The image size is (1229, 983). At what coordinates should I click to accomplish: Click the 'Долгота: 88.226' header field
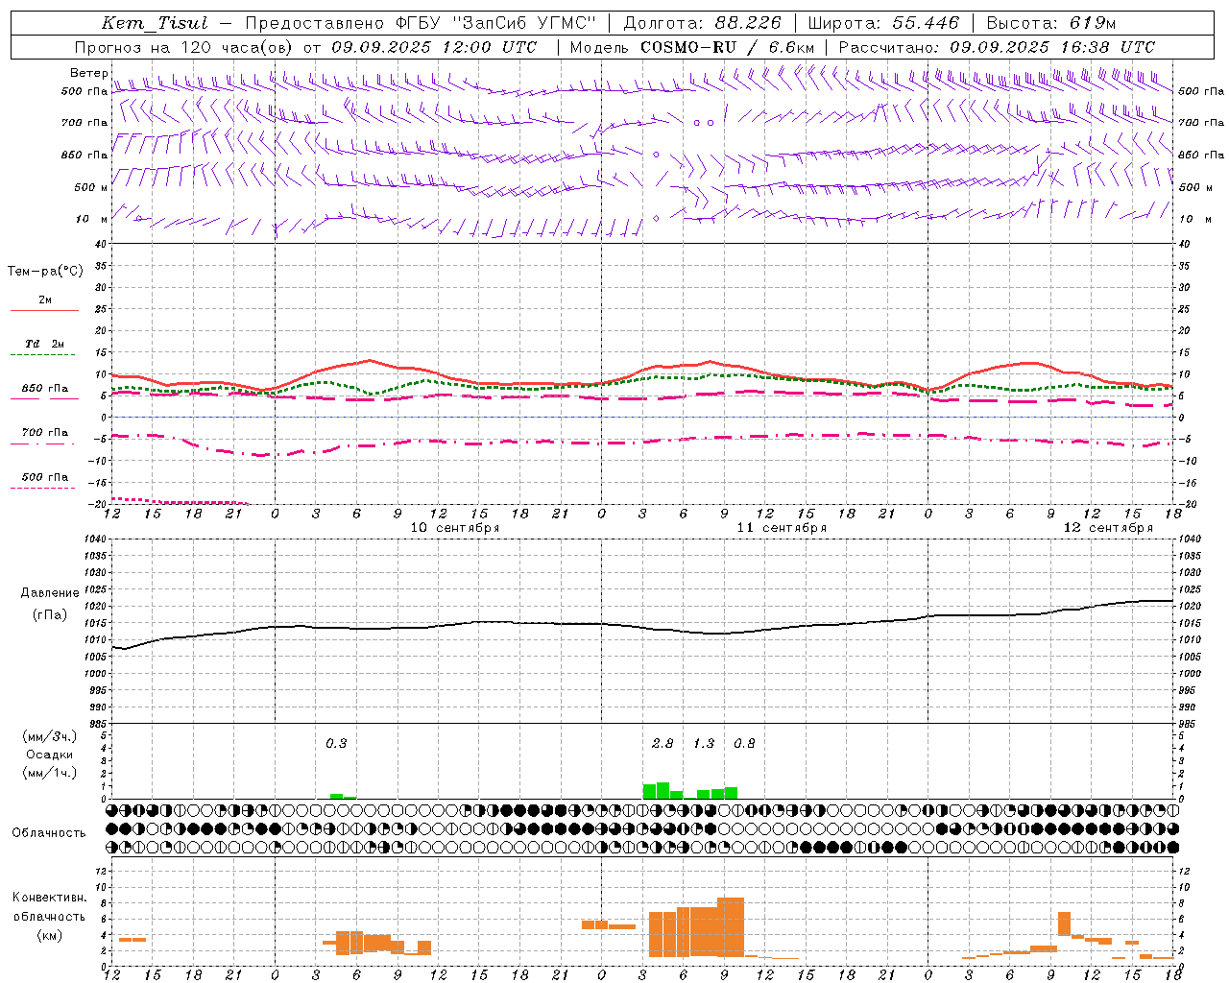tap(702, 24)
